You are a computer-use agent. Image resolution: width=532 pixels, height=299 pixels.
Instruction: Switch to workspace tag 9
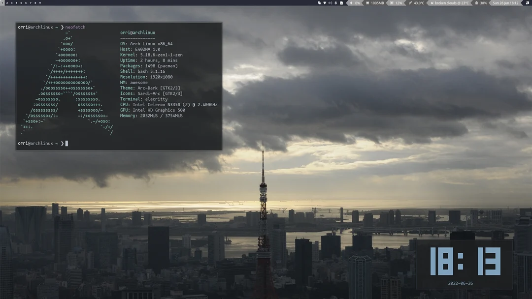coord(40,3)
